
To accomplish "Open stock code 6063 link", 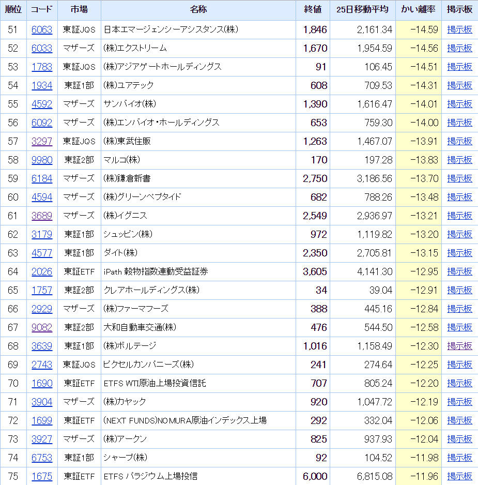I will coord(42,29).
